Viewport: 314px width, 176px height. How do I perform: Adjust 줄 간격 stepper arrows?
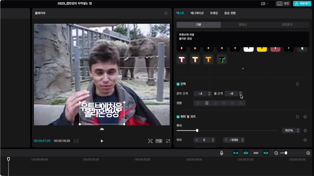coord(240,94)
